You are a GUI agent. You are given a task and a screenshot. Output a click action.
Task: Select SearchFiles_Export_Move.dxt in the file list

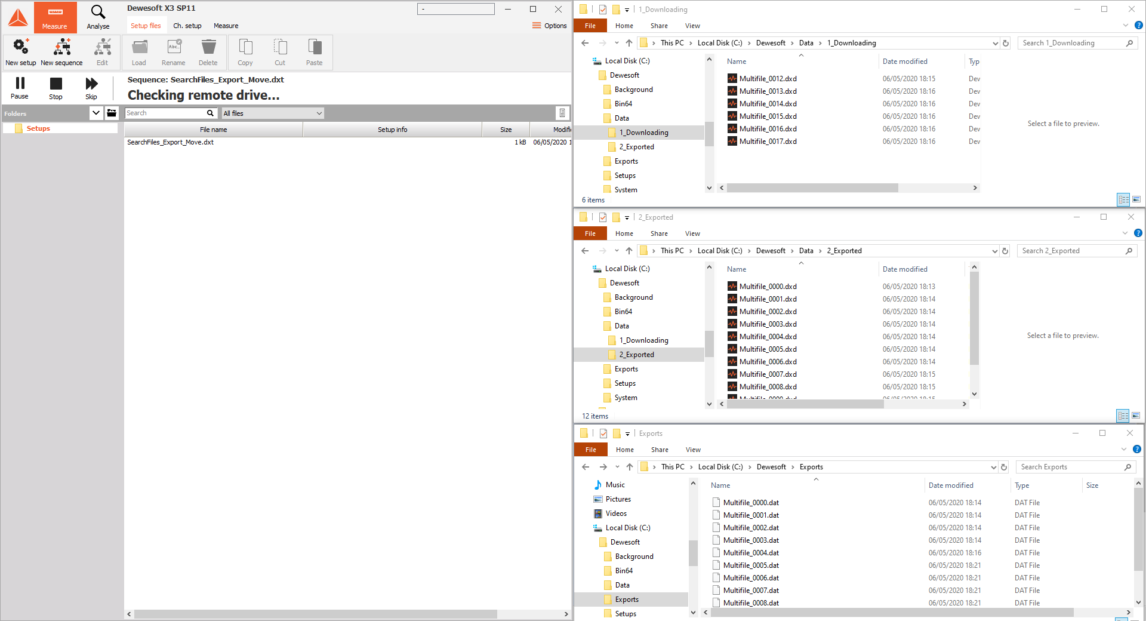[x=170, y=142]
